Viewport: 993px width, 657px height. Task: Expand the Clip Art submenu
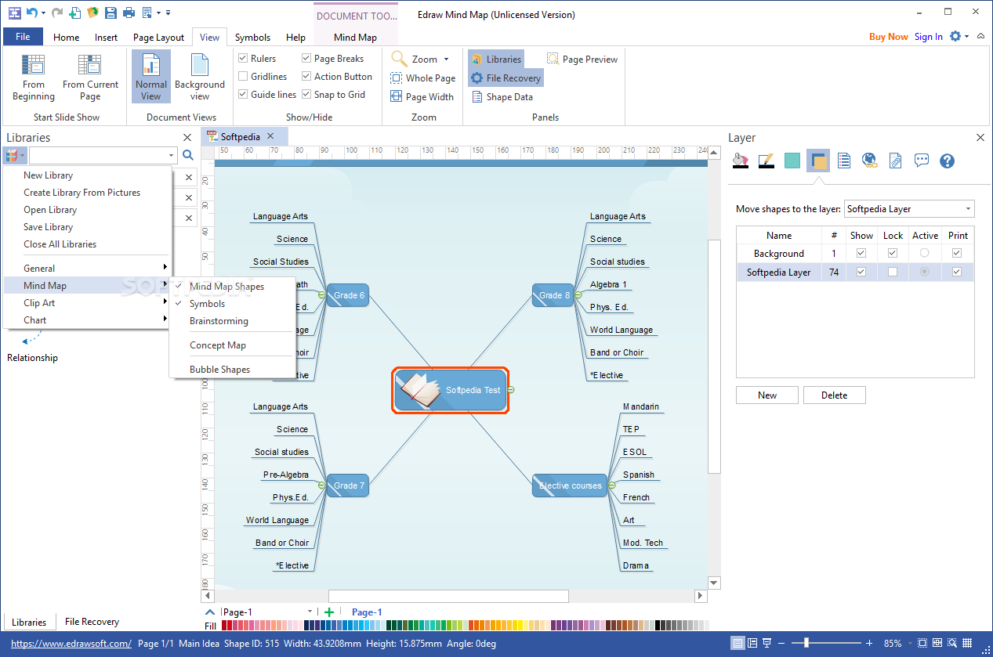(x=86, y=303)
